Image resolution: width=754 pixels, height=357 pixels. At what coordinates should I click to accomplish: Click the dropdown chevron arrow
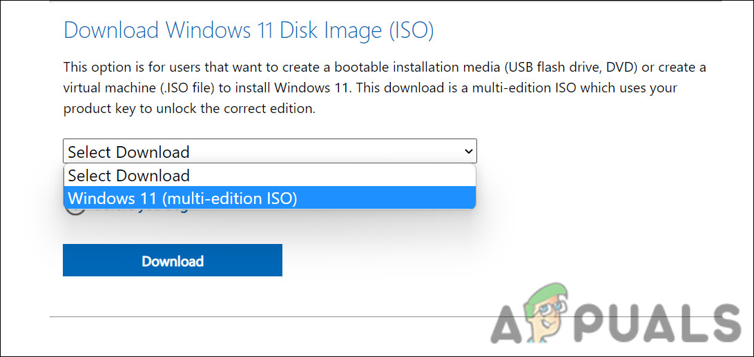(469, 151)
